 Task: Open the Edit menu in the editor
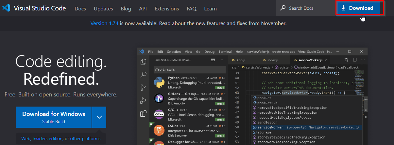(x=160, y=51)
